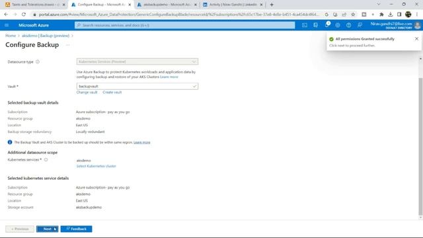423x238 pixels.
Task: Bookmark this page with the star icon
Action: tap(353, 15)
